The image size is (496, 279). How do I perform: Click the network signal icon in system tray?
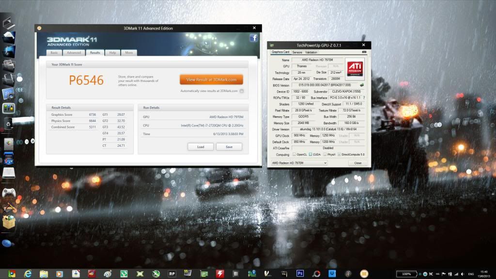456,274
